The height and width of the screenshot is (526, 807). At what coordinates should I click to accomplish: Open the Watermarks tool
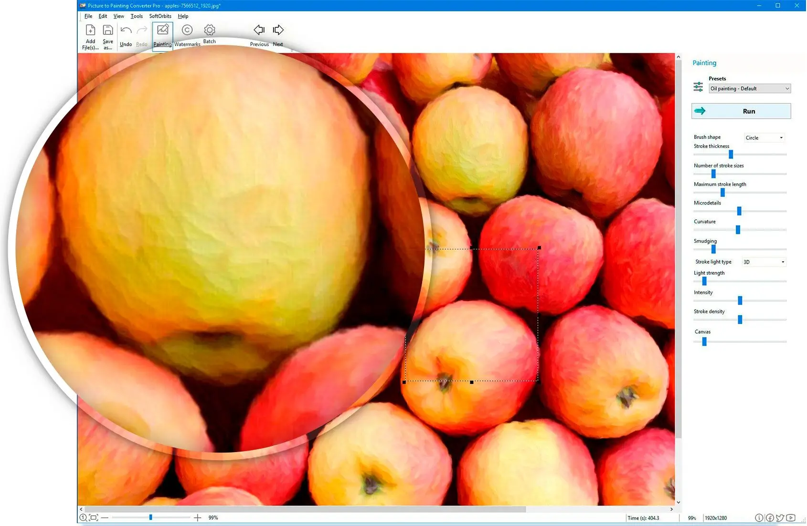tap(187, 36)
